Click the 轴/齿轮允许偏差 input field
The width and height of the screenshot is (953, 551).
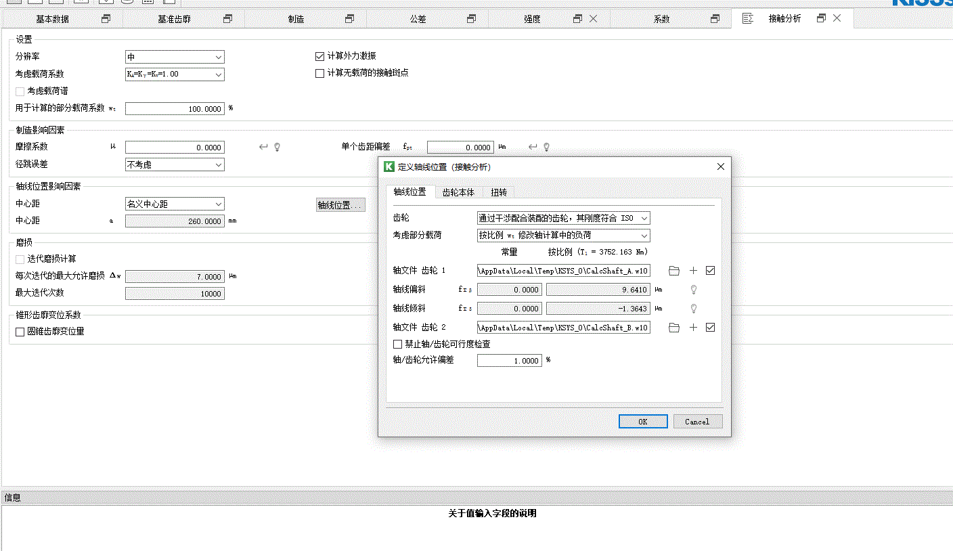[x=509, y=361]
